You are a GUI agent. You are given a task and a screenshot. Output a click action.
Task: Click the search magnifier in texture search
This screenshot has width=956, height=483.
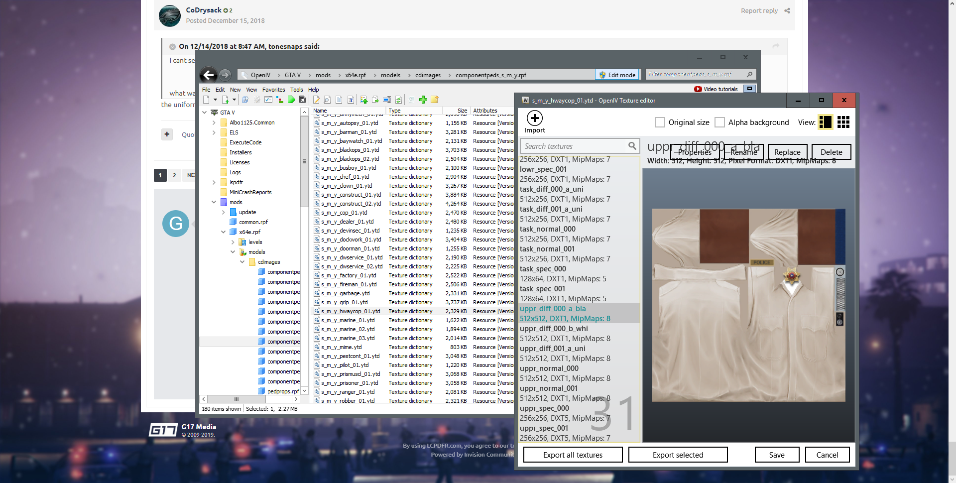point(632,146)
